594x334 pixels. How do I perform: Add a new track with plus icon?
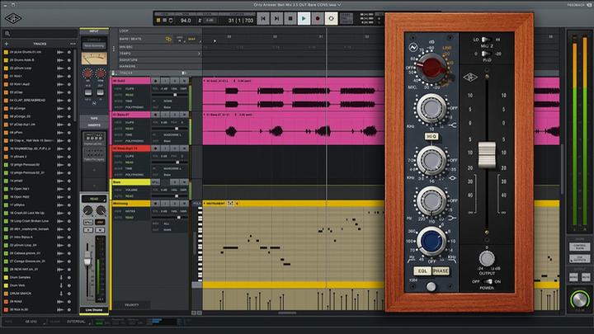[6, 44]
